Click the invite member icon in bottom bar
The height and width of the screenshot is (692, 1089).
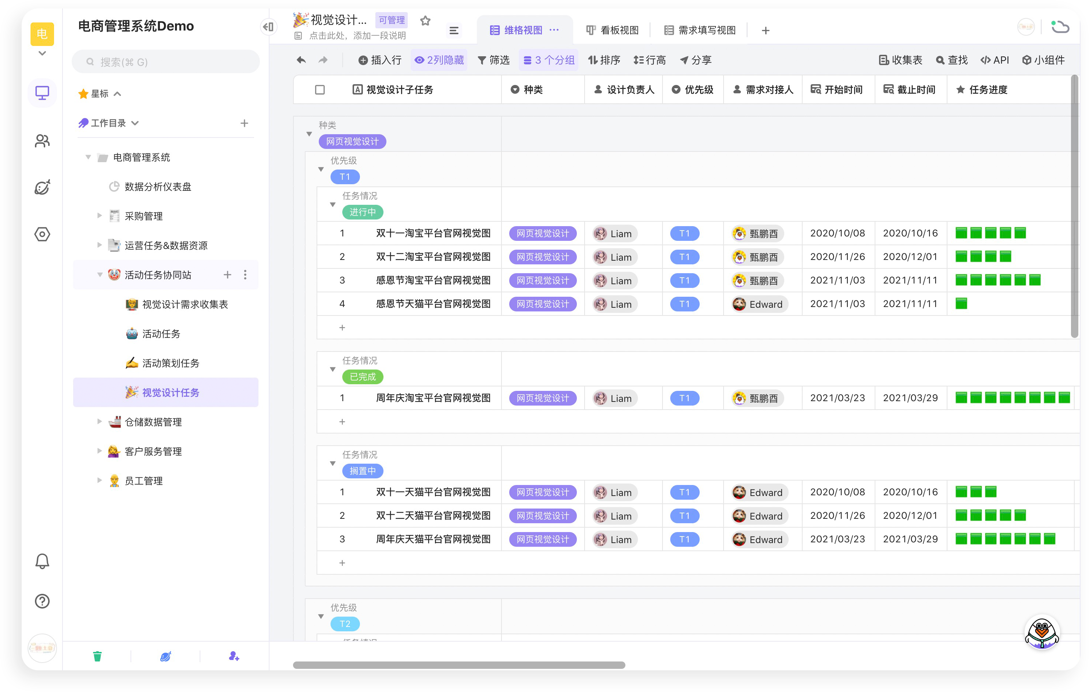point(234,656)
